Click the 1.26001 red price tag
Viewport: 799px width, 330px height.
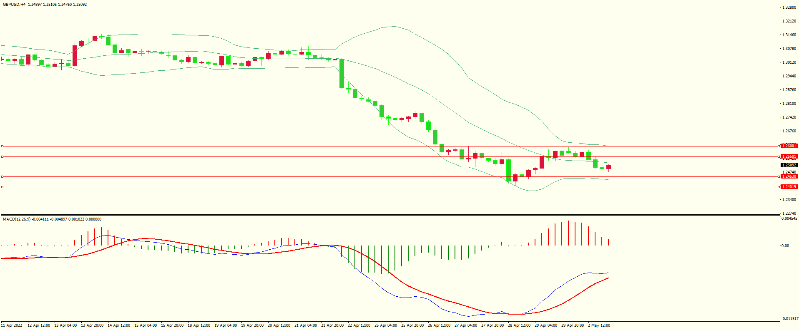[x=789, y=146]
